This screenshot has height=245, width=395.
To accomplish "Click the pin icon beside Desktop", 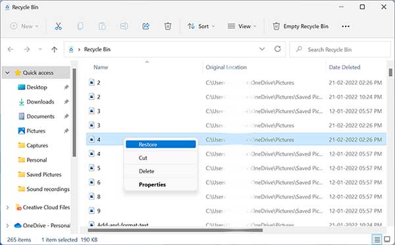I will coord(66,87).
